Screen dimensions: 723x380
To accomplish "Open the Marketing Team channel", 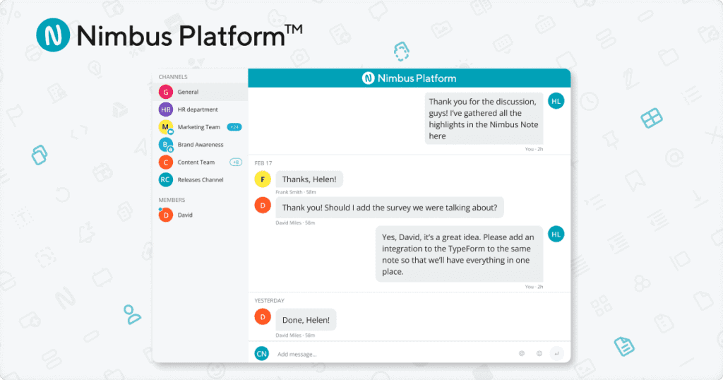I will pos(200,127).
